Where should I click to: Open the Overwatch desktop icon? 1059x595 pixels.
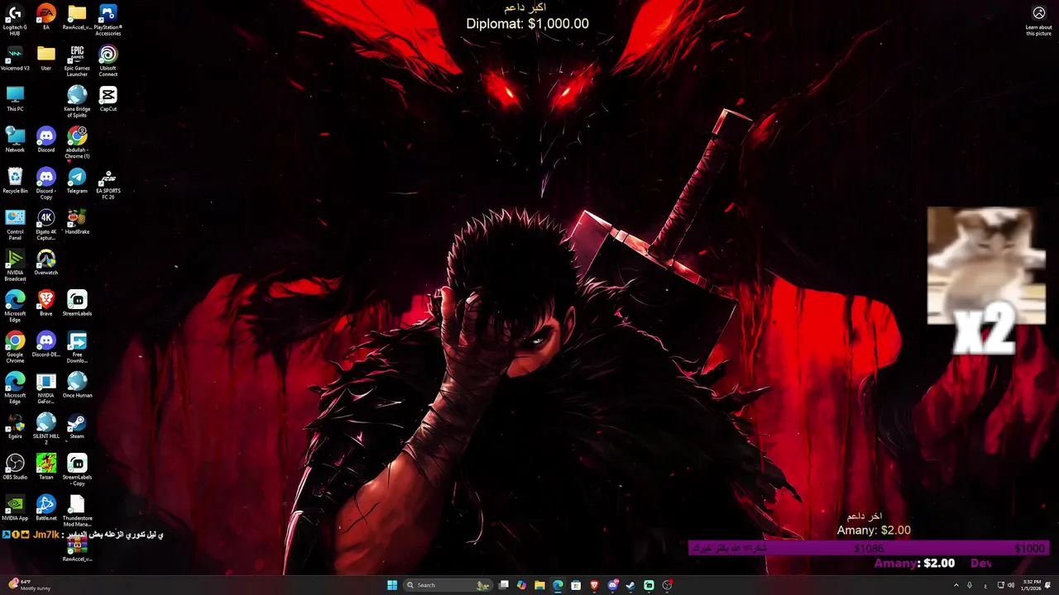tap(46, 262)
